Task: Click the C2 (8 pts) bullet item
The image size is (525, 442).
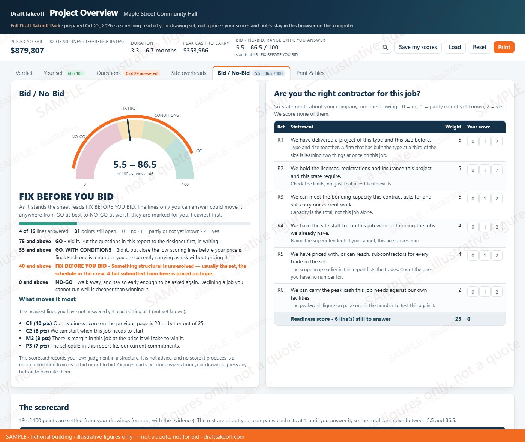Action: pos(85,331)
